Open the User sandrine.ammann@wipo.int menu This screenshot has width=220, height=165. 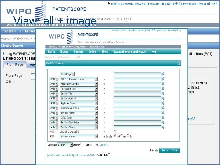130,52
